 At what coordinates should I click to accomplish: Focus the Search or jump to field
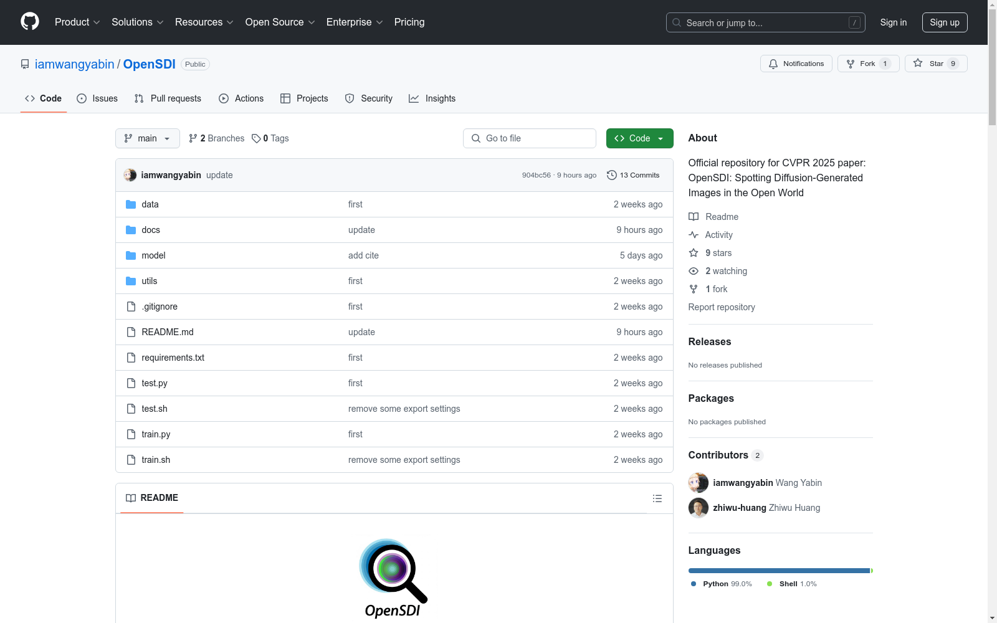click(x=766, y=22)
